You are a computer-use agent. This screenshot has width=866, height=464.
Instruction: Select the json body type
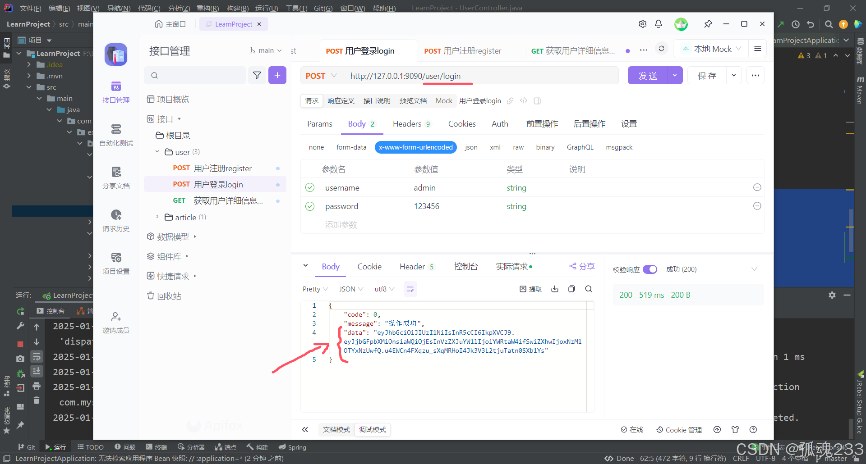(x=471, y=147)
